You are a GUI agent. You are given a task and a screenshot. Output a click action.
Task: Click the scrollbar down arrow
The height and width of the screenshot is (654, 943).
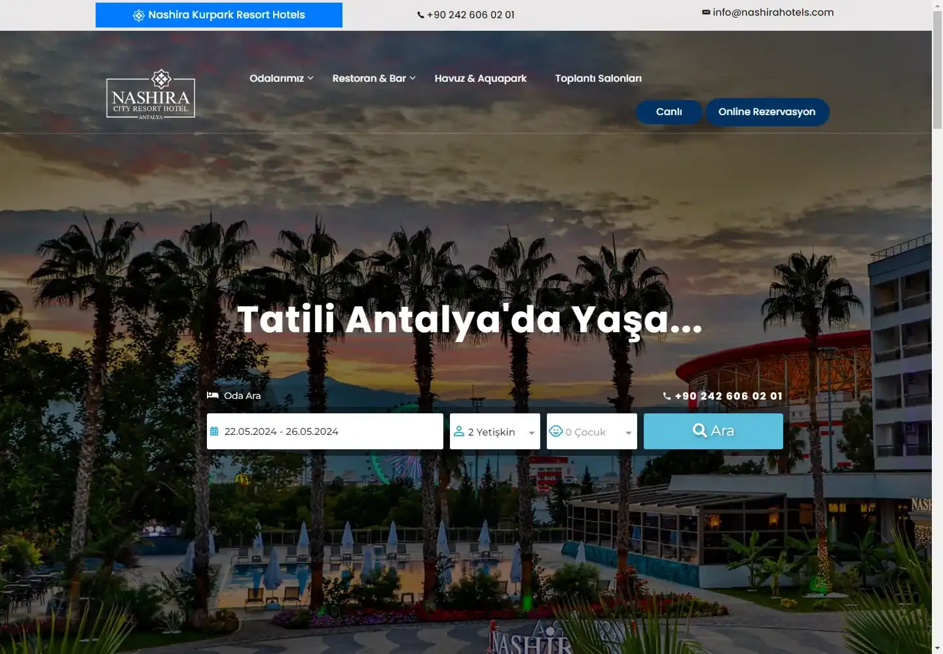937,648
